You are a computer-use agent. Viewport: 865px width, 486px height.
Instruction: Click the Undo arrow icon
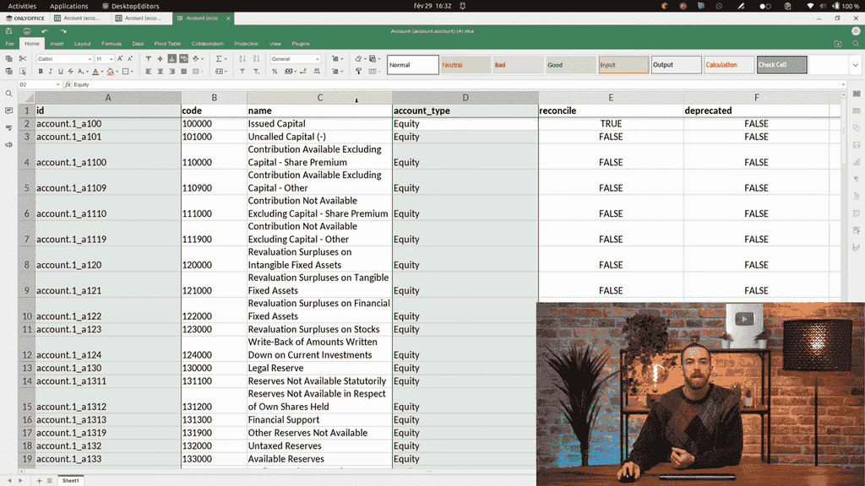pyautogui.click(x=45, y=31)
